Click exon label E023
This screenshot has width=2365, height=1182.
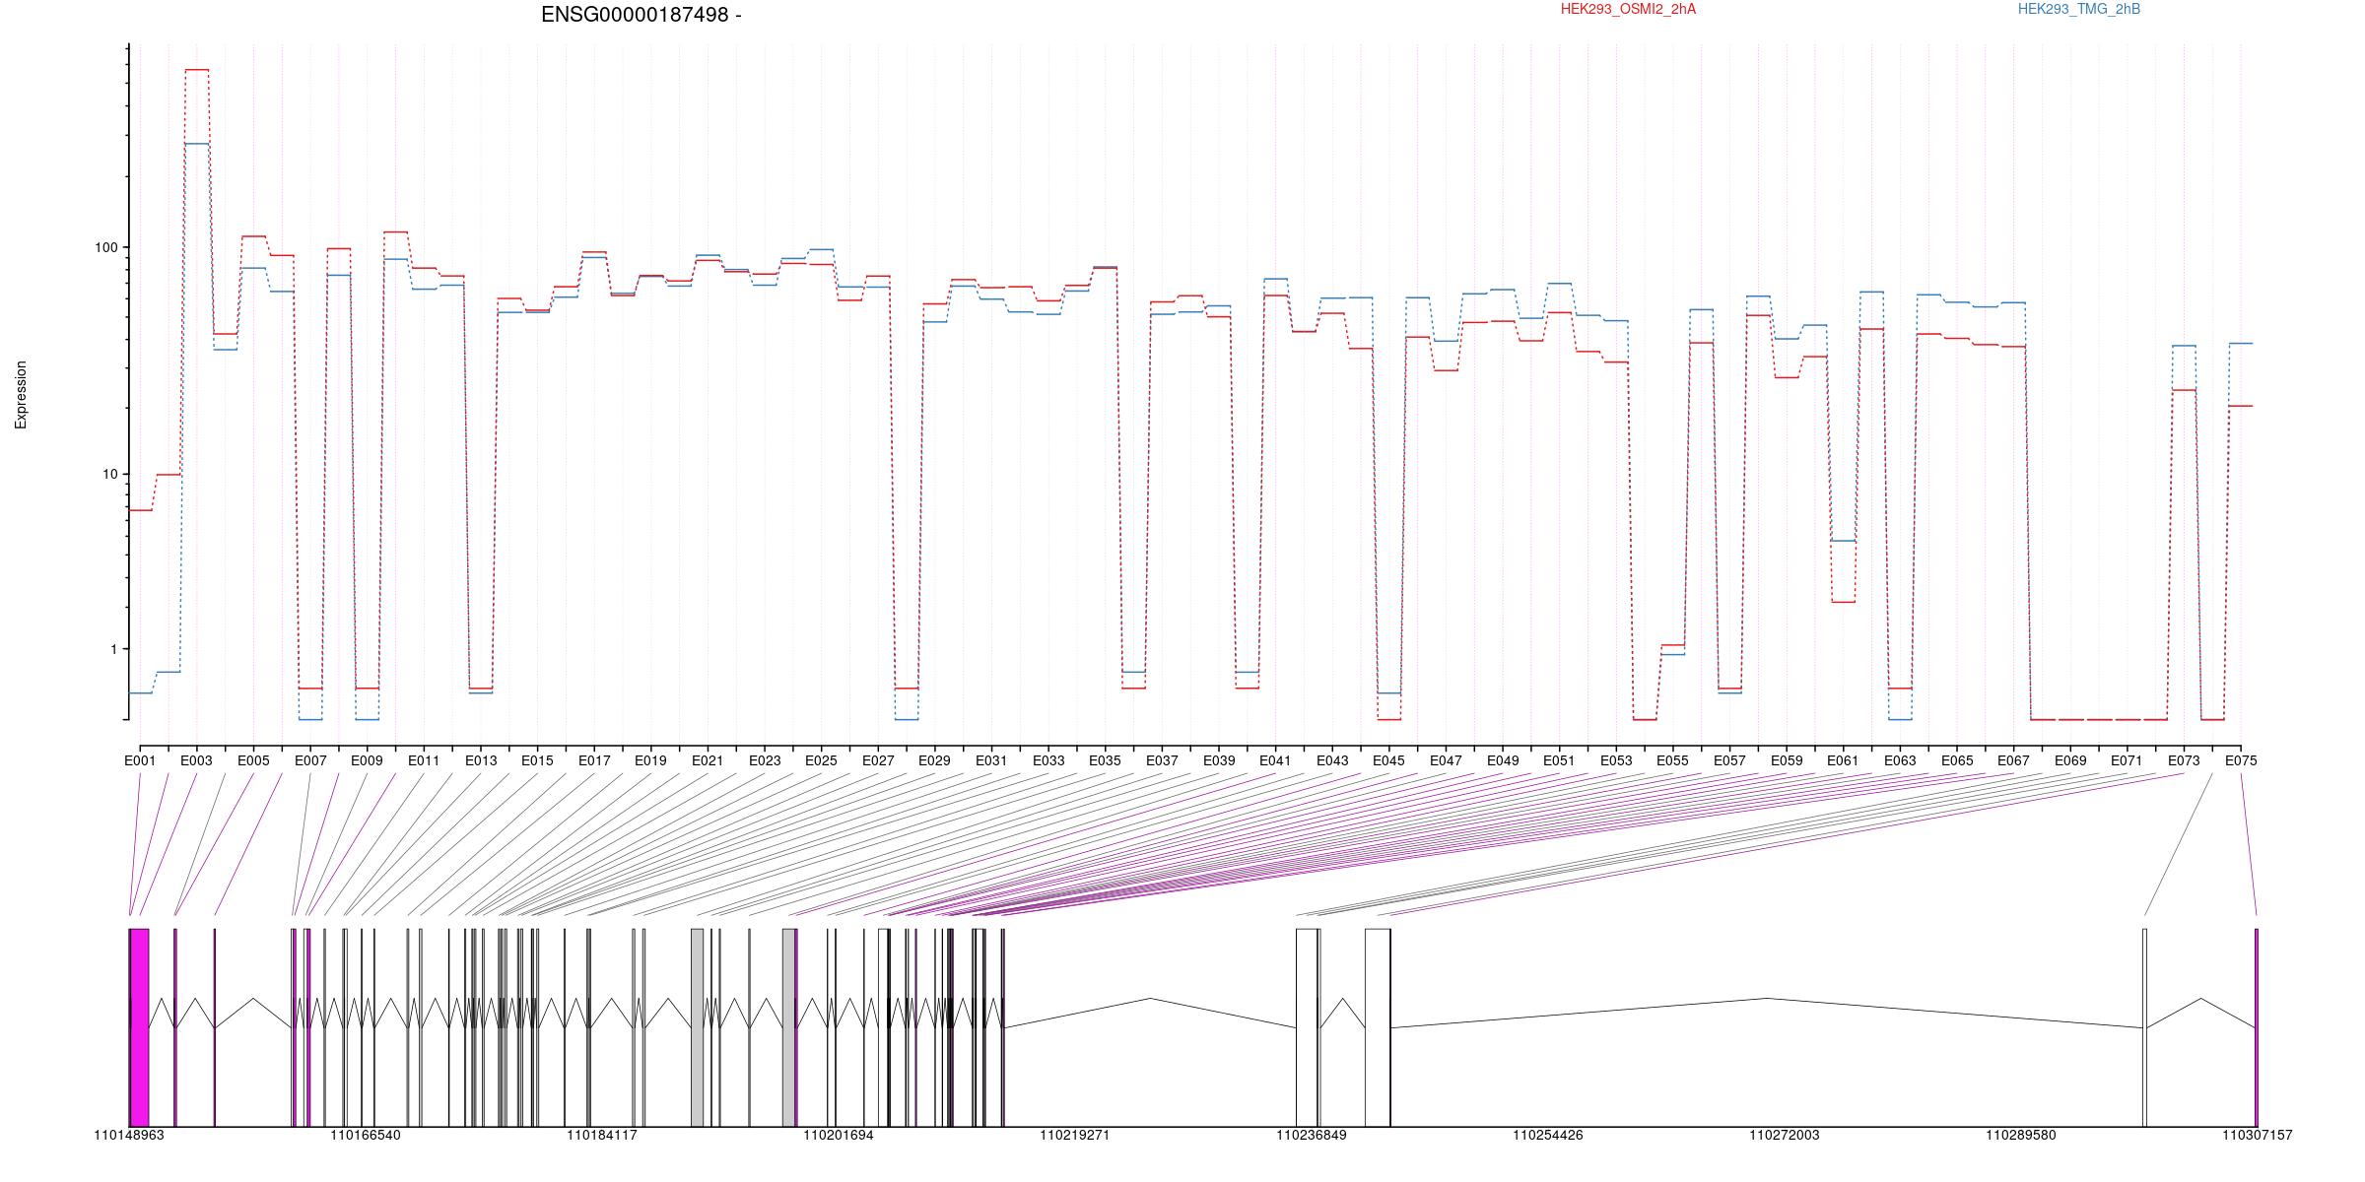[765, 760]
